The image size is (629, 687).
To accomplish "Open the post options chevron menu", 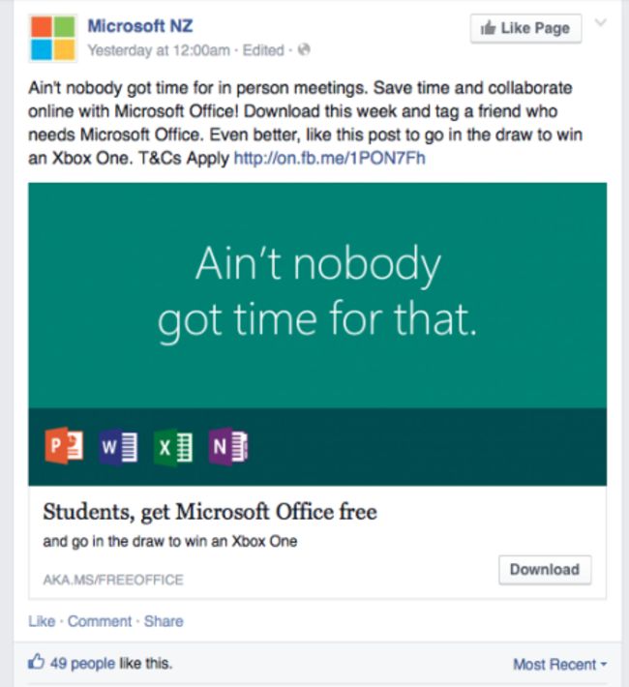I will [601, 23].
